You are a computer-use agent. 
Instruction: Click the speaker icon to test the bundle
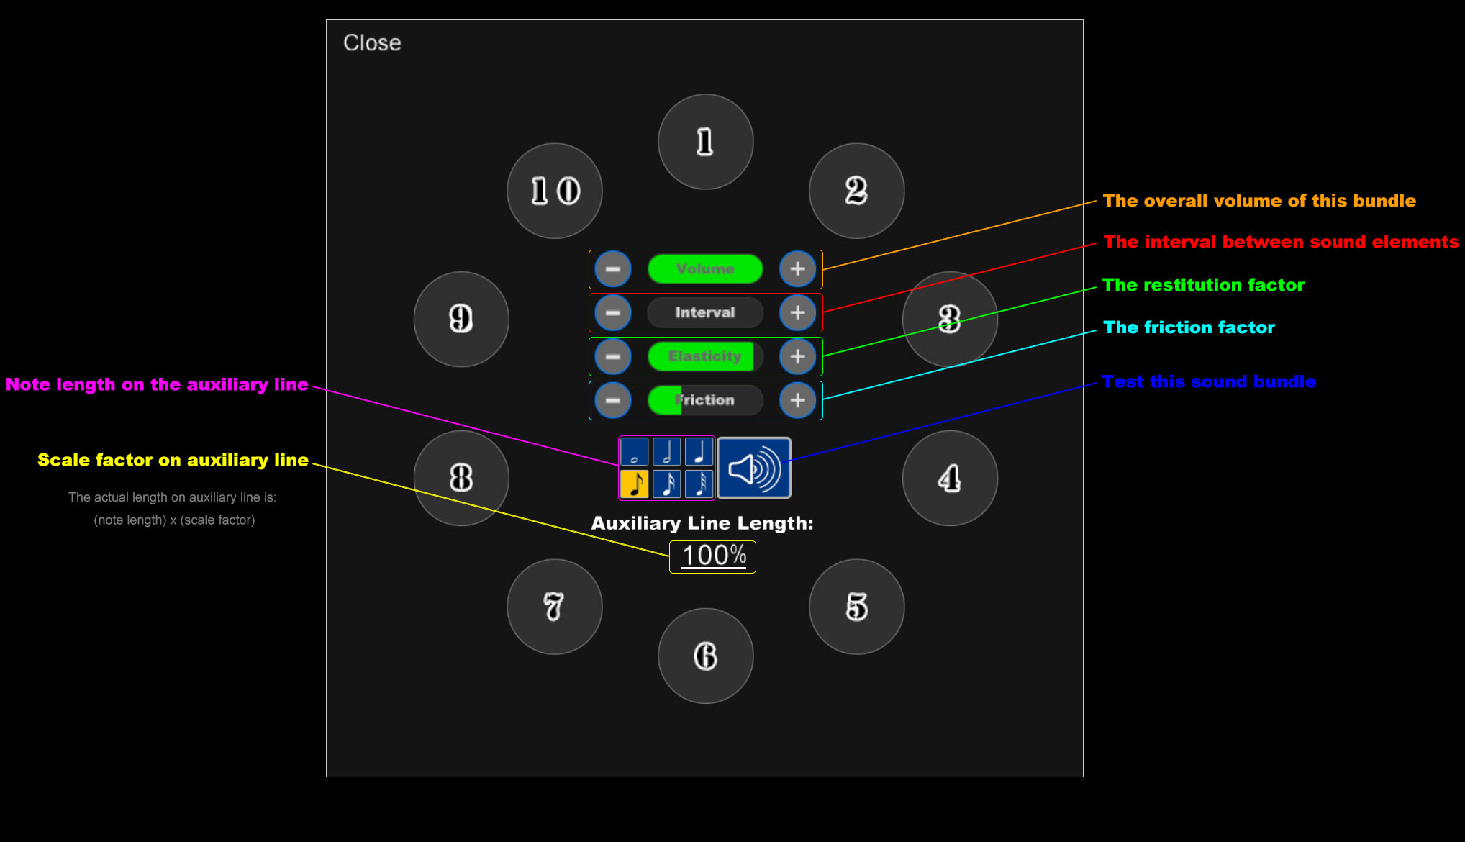(x=754, y=468)
